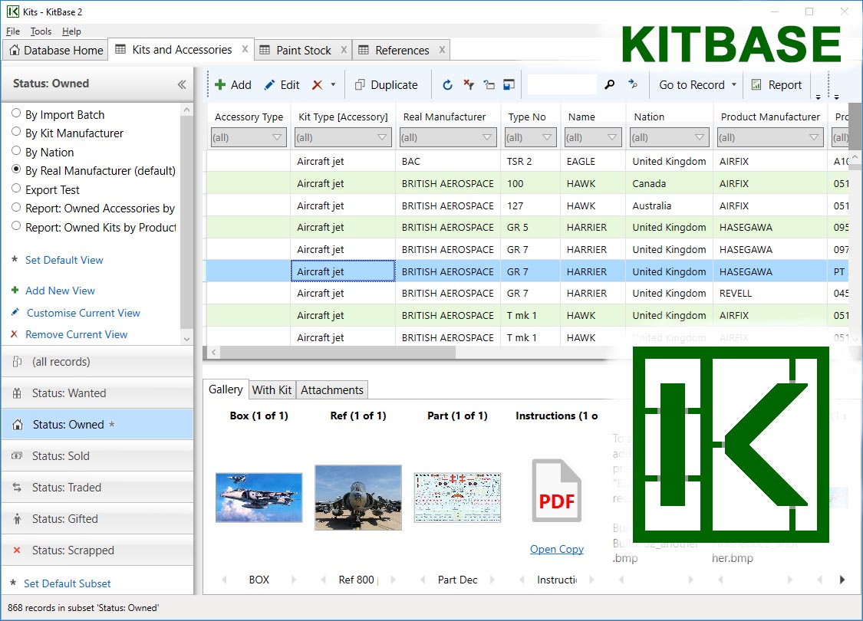863x621 pixels.
Task: Edit the selected kit record
Action: tap(282, 84)
